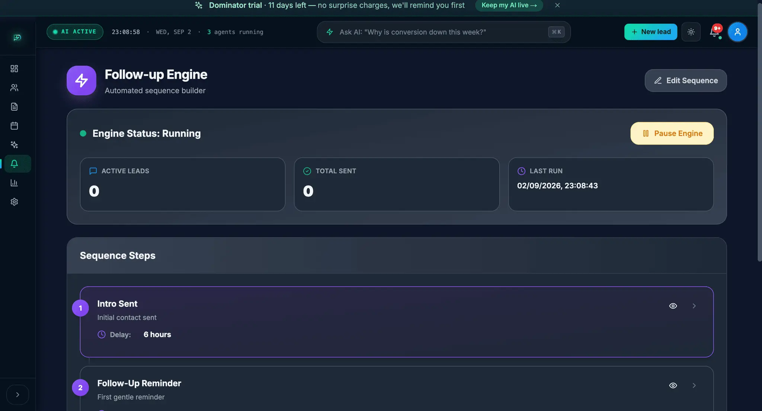762x411 pixels.
Task: Open the settings gear in sidebar
Action: (x=14, y=202)
